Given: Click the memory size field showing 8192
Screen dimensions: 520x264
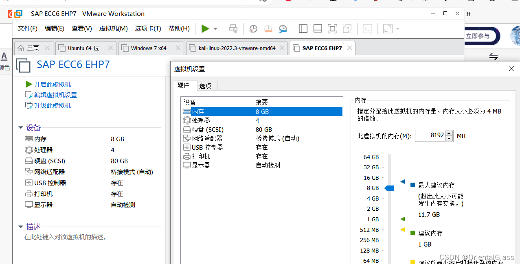Looking at the screenshot, I should pos(430,135).
